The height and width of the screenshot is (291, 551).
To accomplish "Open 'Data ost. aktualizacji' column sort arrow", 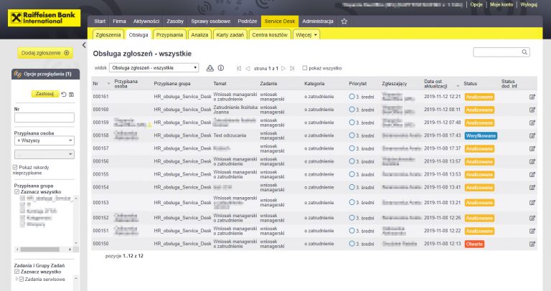I will (x=458, y=86).
